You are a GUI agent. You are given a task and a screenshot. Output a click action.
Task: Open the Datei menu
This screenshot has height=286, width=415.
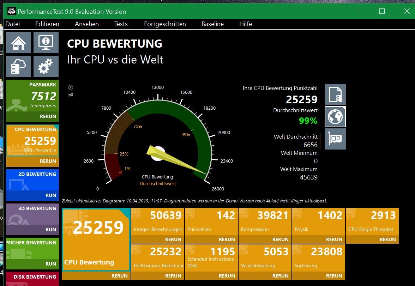[x=13, y=24]
